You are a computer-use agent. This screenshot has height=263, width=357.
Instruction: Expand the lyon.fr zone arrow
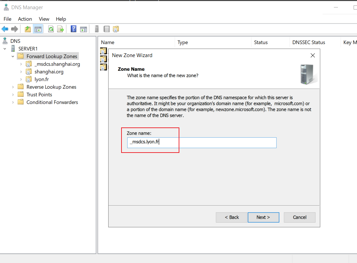[x=21, y=79]
